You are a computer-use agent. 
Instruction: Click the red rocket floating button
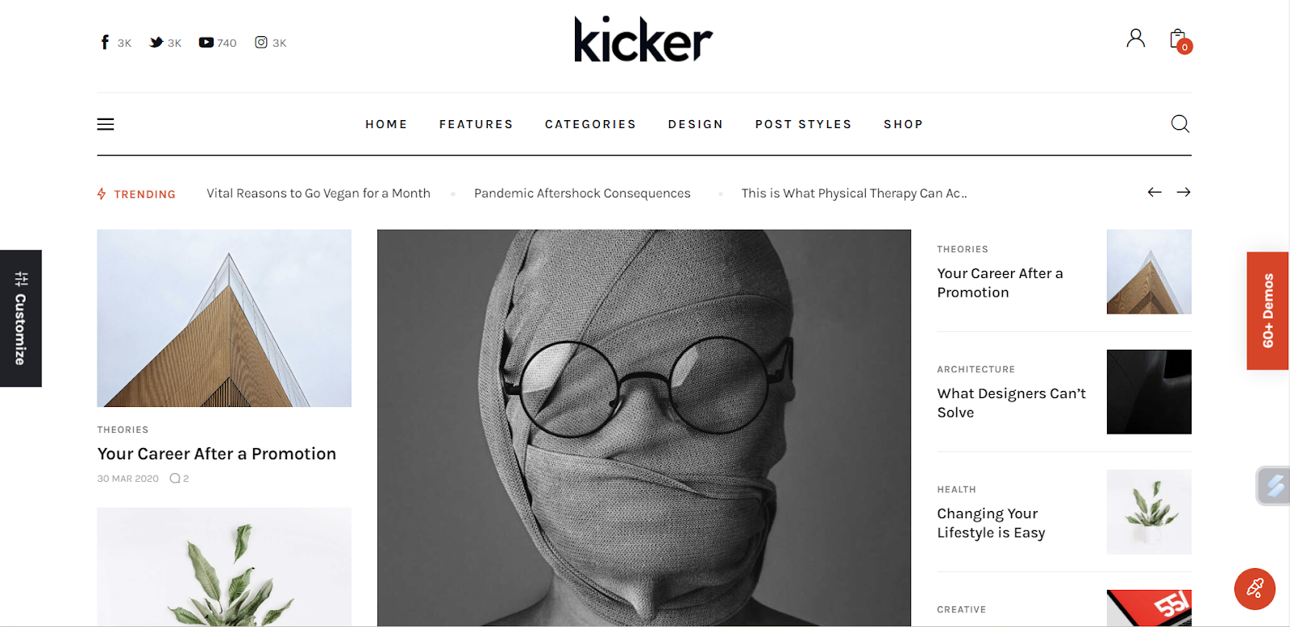point(1255,589)
